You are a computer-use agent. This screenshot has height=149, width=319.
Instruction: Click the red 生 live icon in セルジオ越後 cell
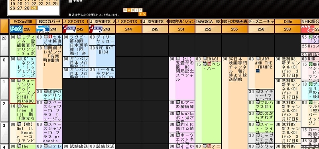tap(51, 37)
